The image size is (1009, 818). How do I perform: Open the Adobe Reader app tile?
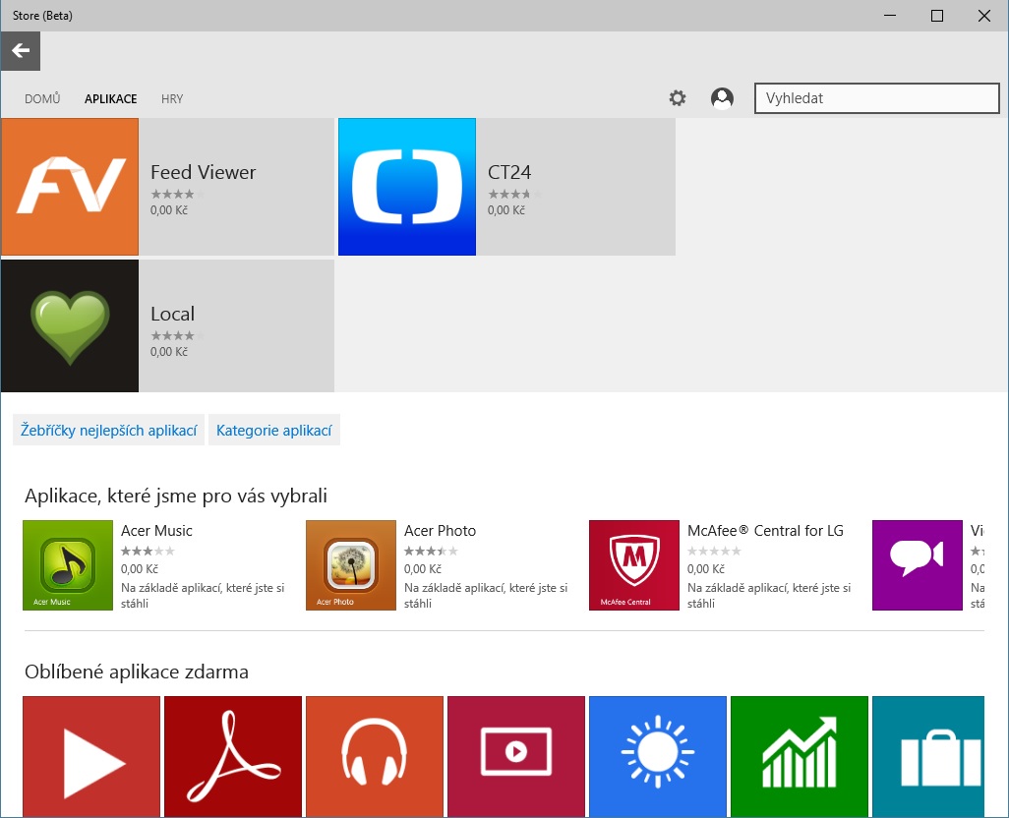(x=232, y=756)
